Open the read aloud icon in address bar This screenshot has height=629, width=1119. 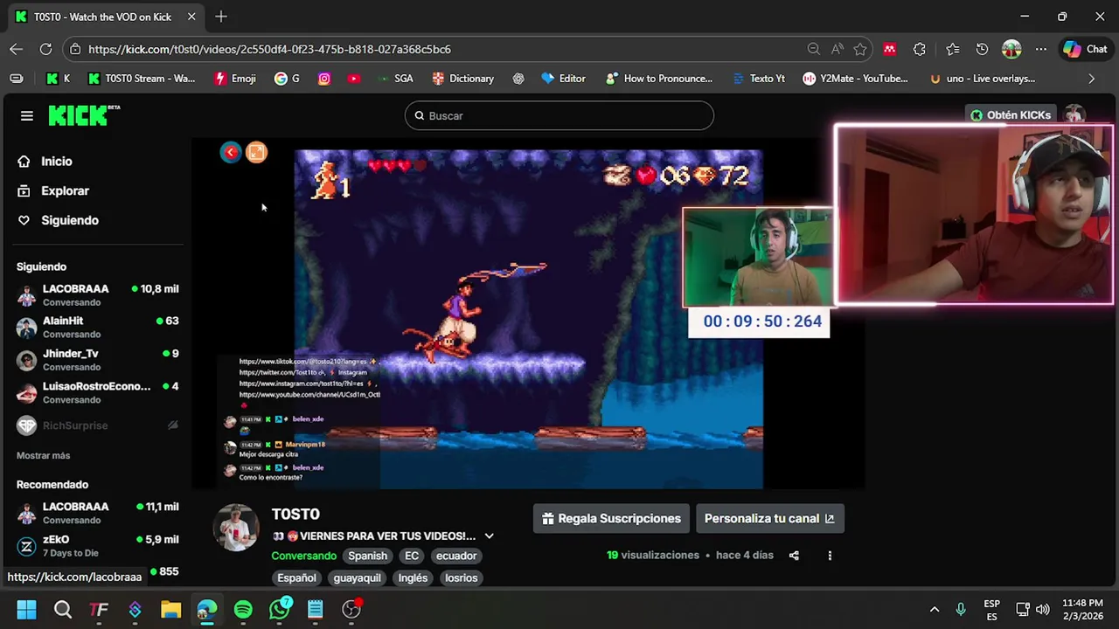pos(838,49)
